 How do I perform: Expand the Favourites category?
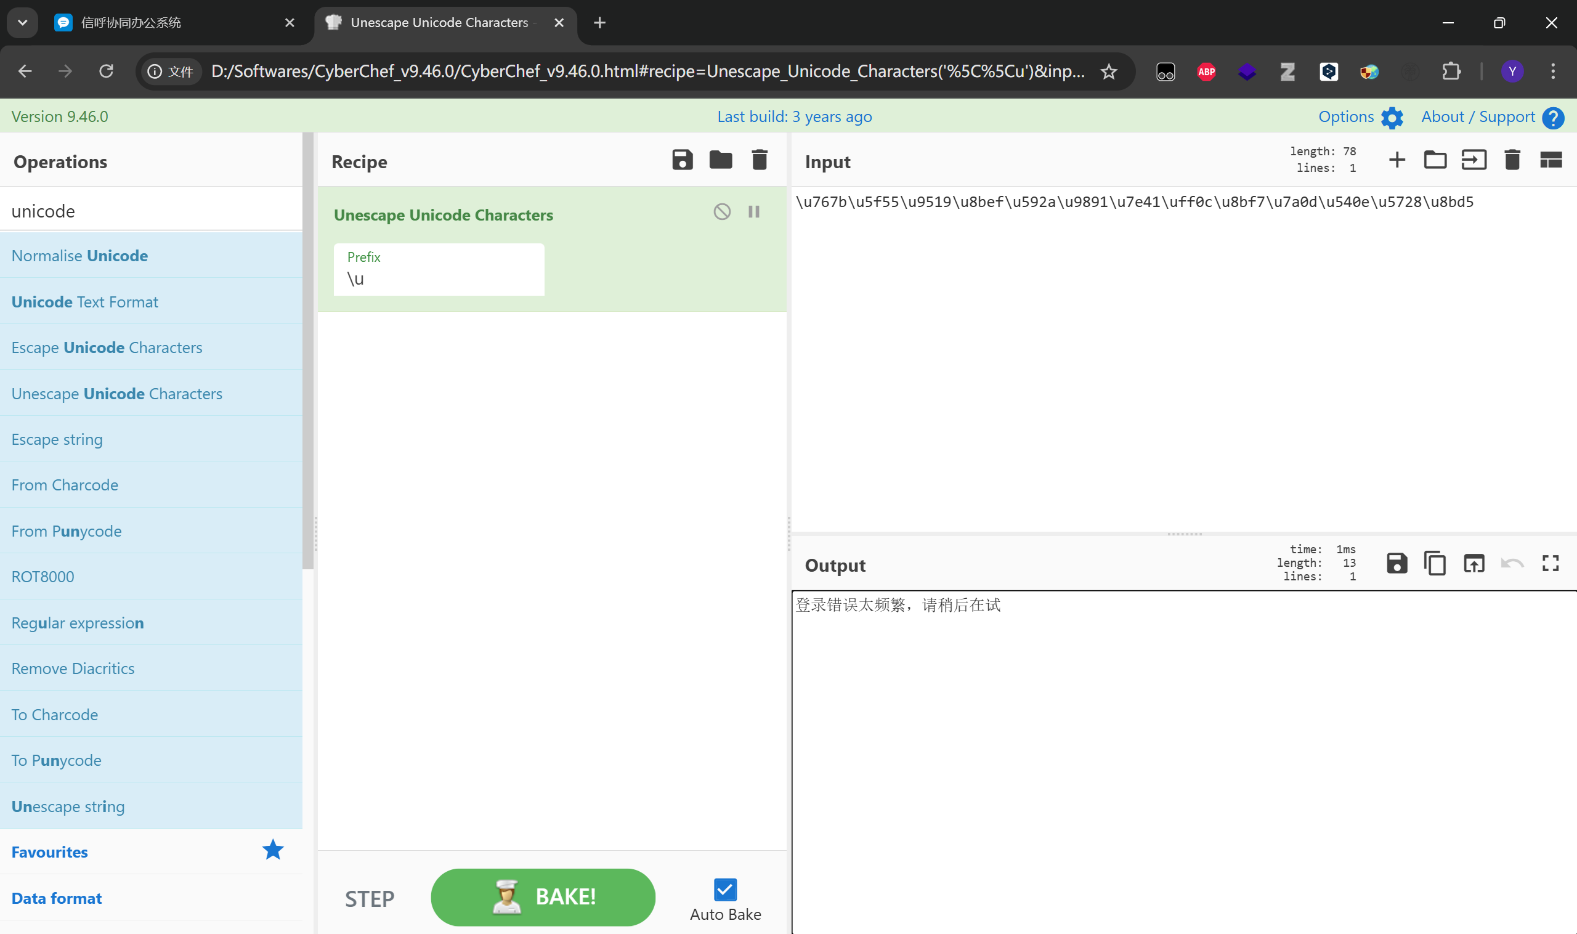pos(50,851)
